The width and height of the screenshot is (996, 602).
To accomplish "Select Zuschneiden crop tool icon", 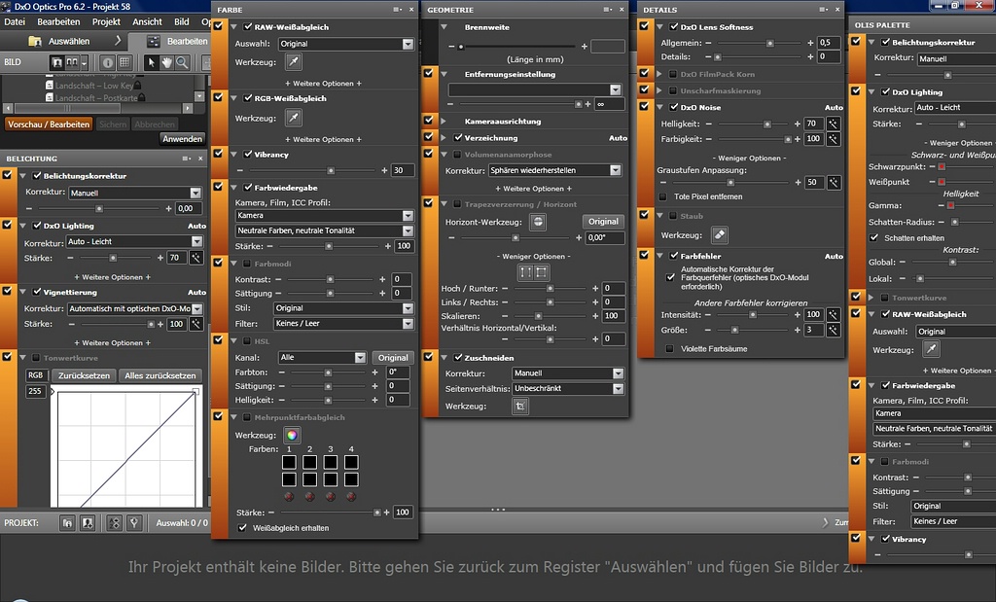I will pyautogui.click(x=520, y=406).
